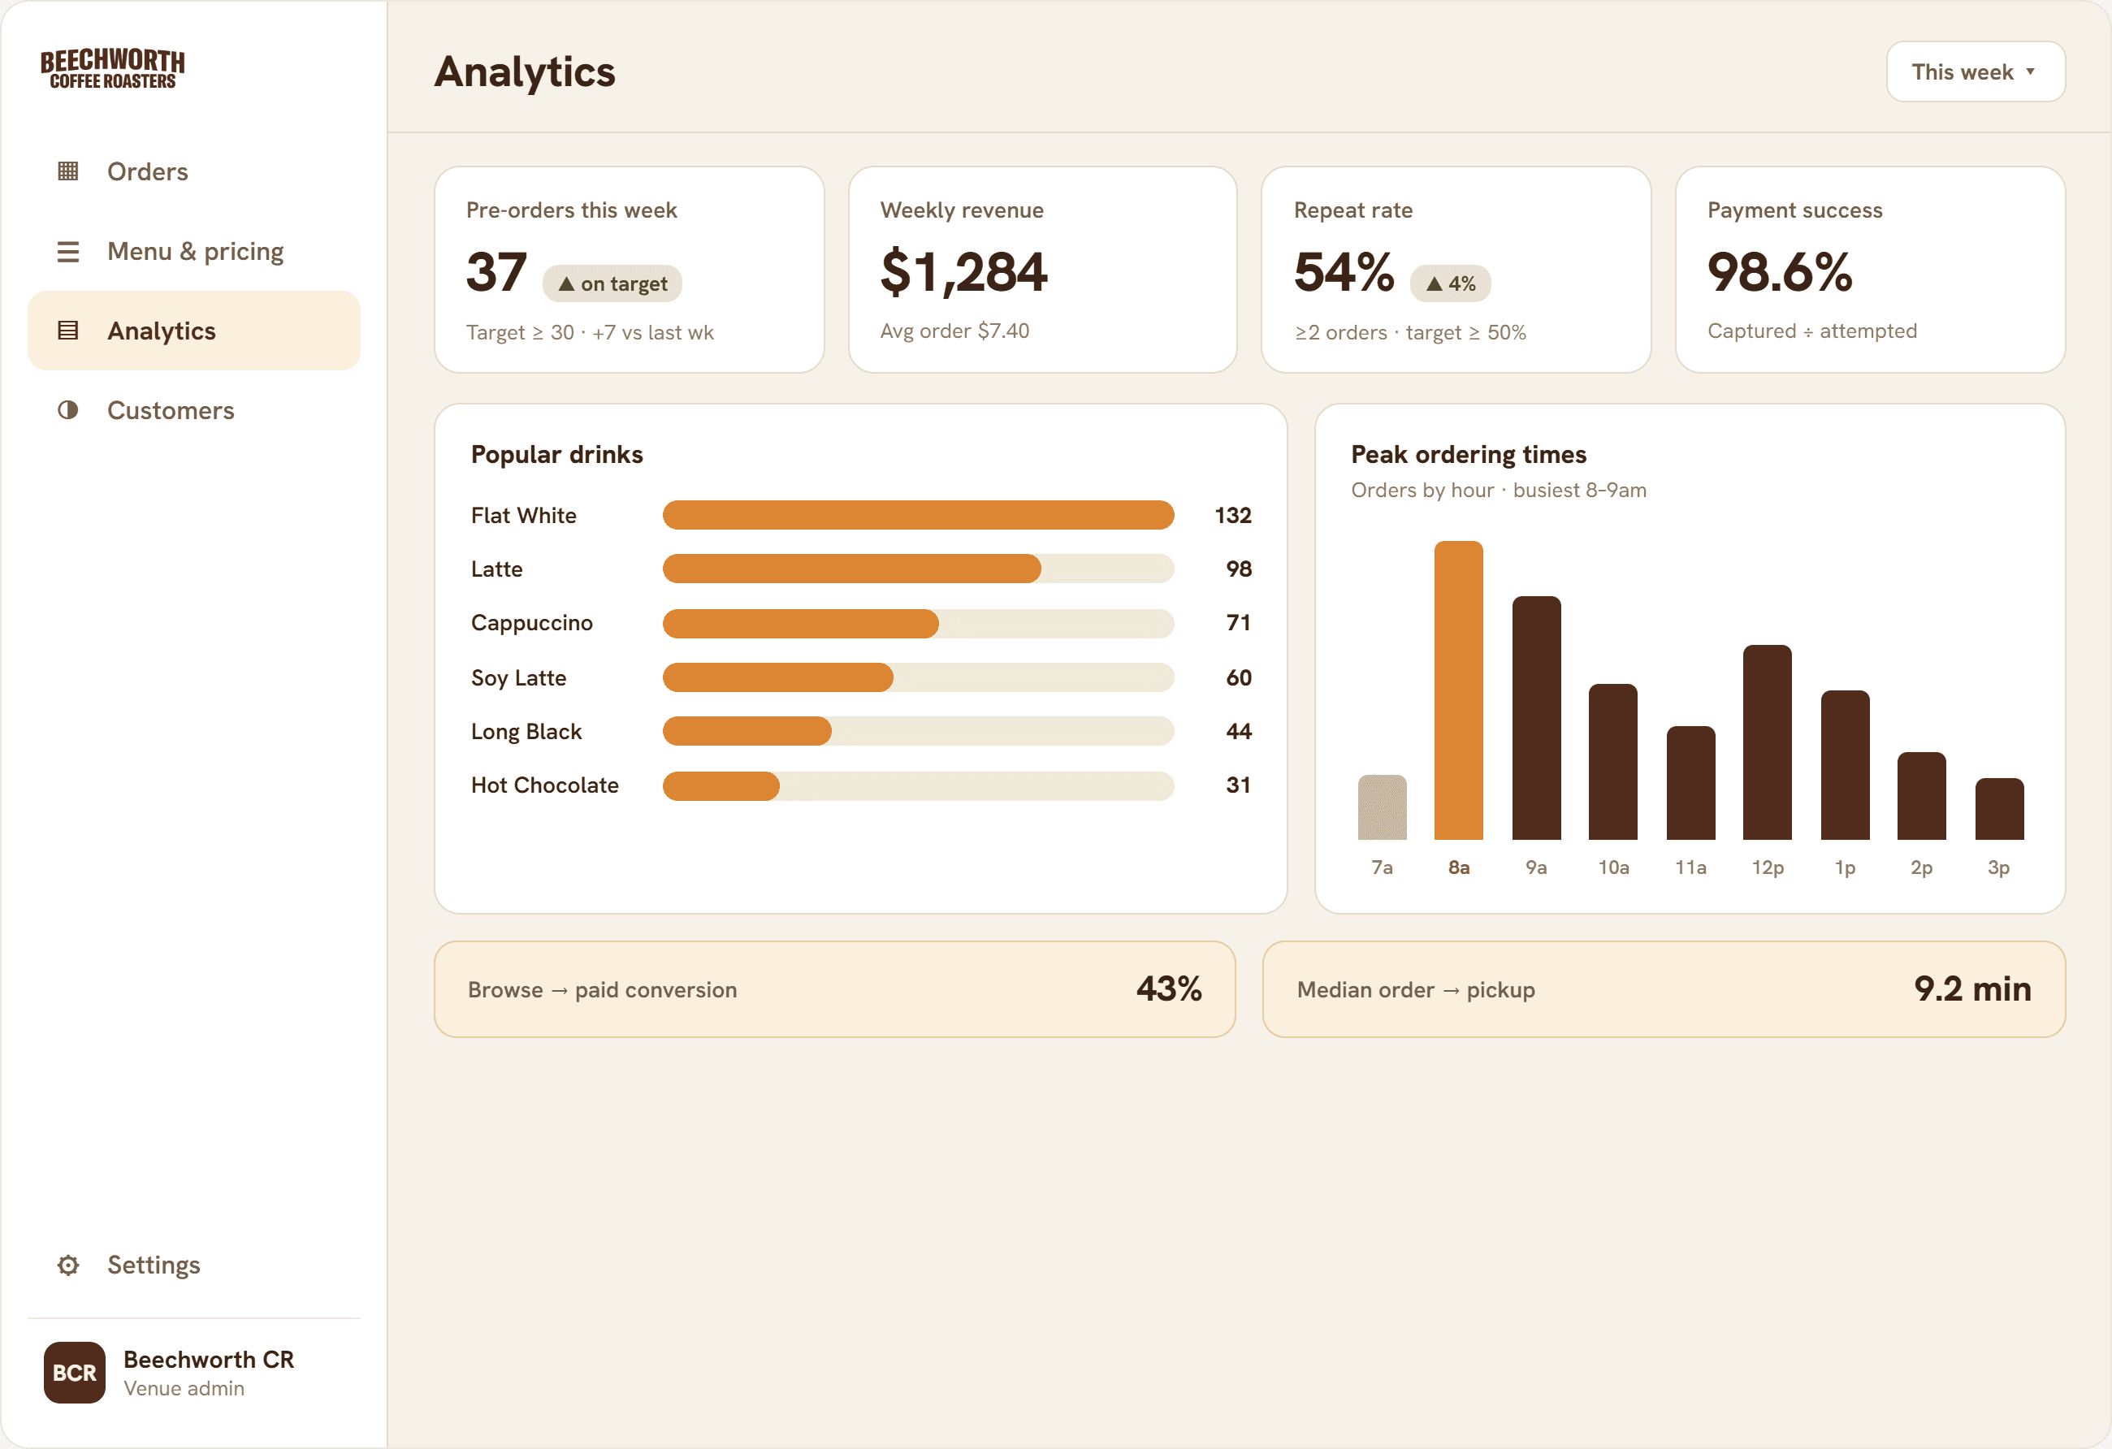Select the Analytics nav item
This screenshot has width=2112, height=1449.
pos(194,331)
